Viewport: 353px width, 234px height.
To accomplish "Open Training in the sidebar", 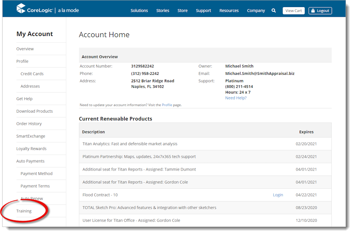I will [x=24, y=211].
